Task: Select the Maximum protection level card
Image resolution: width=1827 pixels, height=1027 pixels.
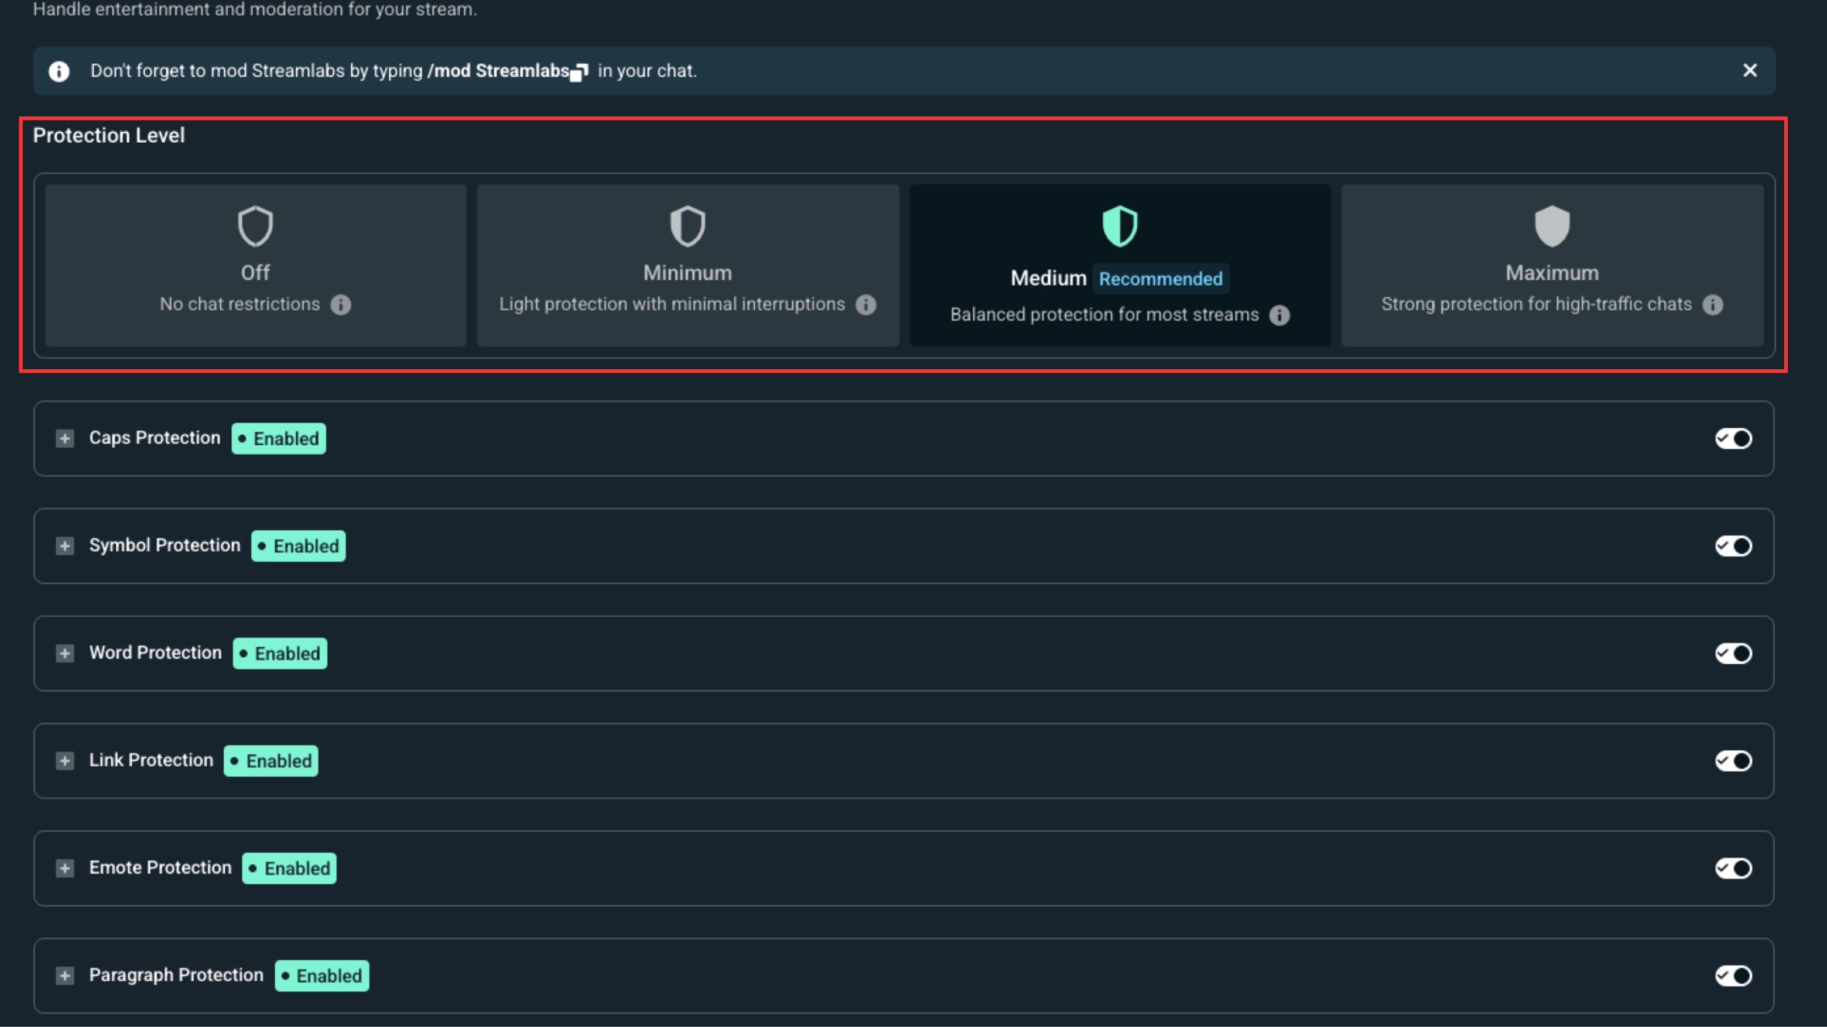Action: 1552,266
